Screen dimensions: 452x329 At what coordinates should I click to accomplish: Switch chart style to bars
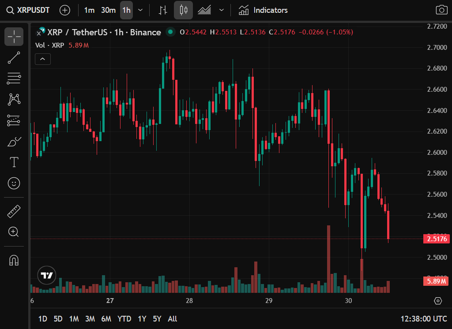(163, 10)
